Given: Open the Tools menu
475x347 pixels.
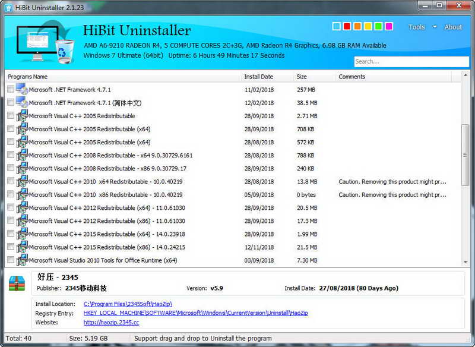Looking at the screenshot, I should 417,27.
